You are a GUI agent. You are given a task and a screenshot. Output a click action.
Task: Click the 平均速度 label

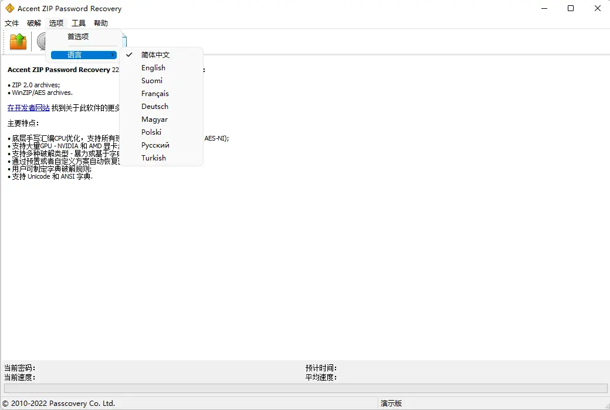pyautogui.click(x=321, y=377)
